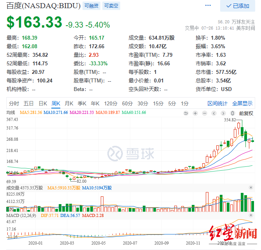Click the chart orientation/phone icon

[x=233, y=114]
